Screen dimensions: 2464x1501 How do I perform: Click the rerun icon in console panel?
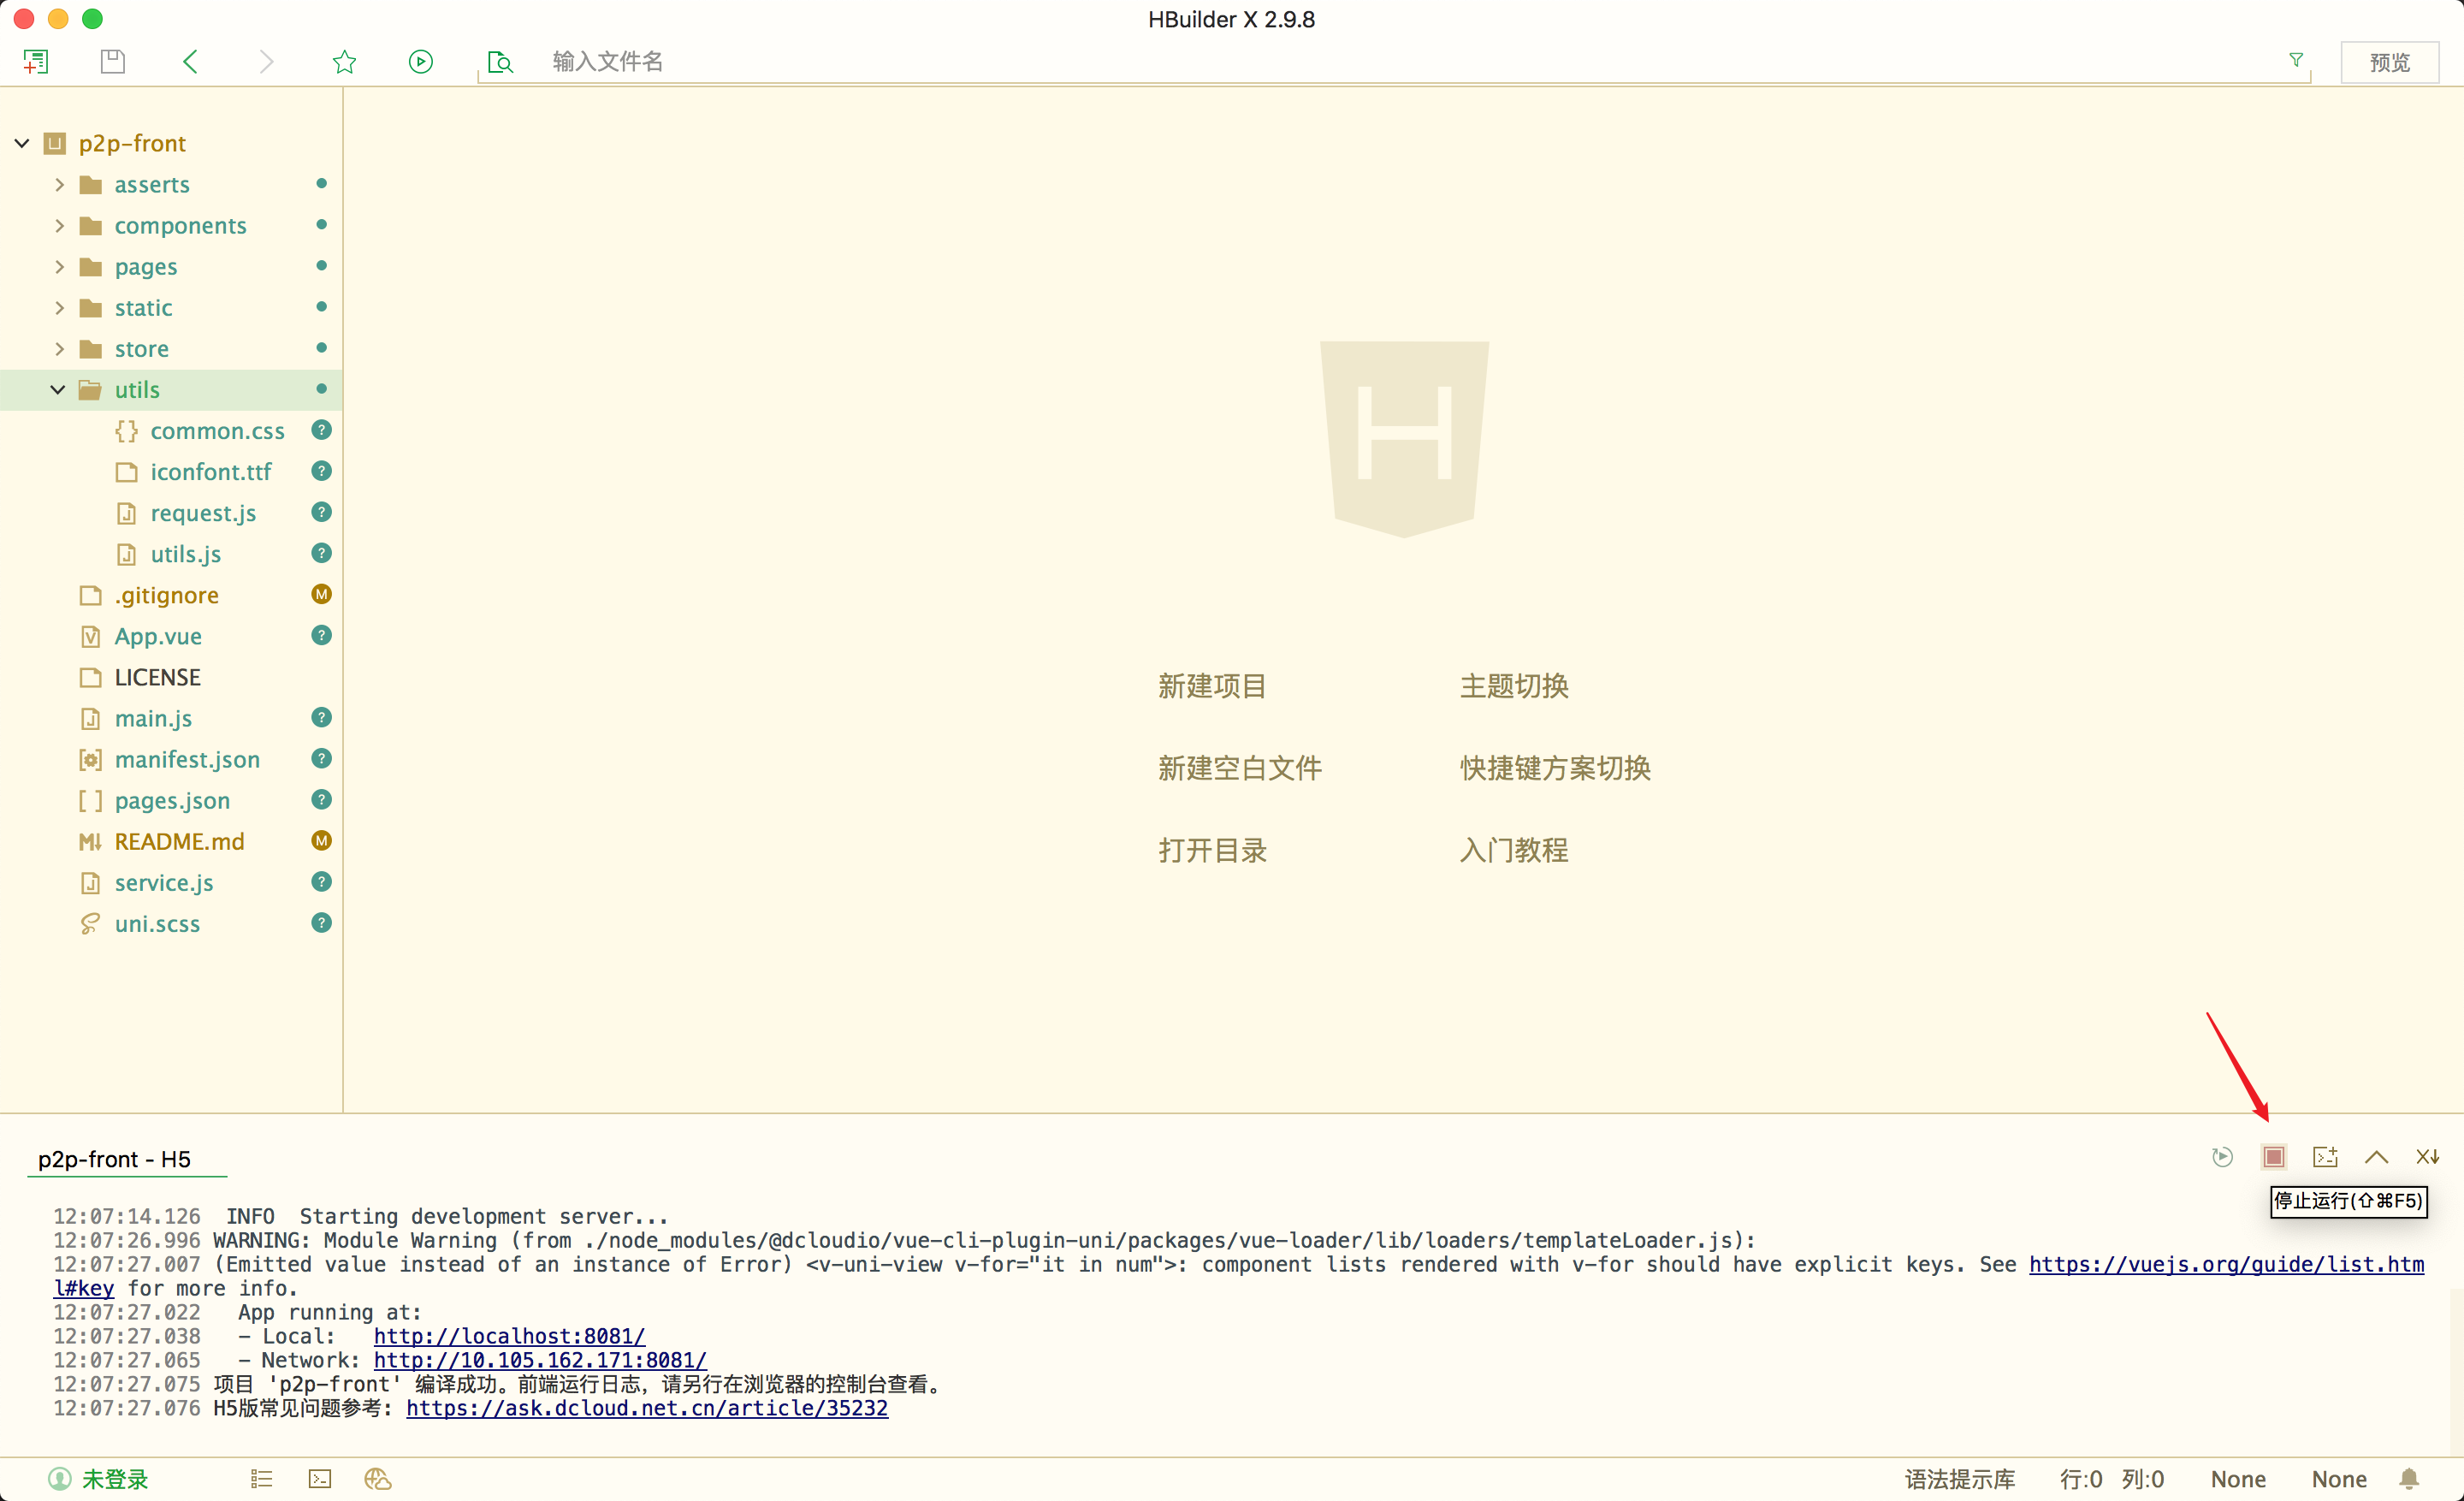[2222, 1157]
